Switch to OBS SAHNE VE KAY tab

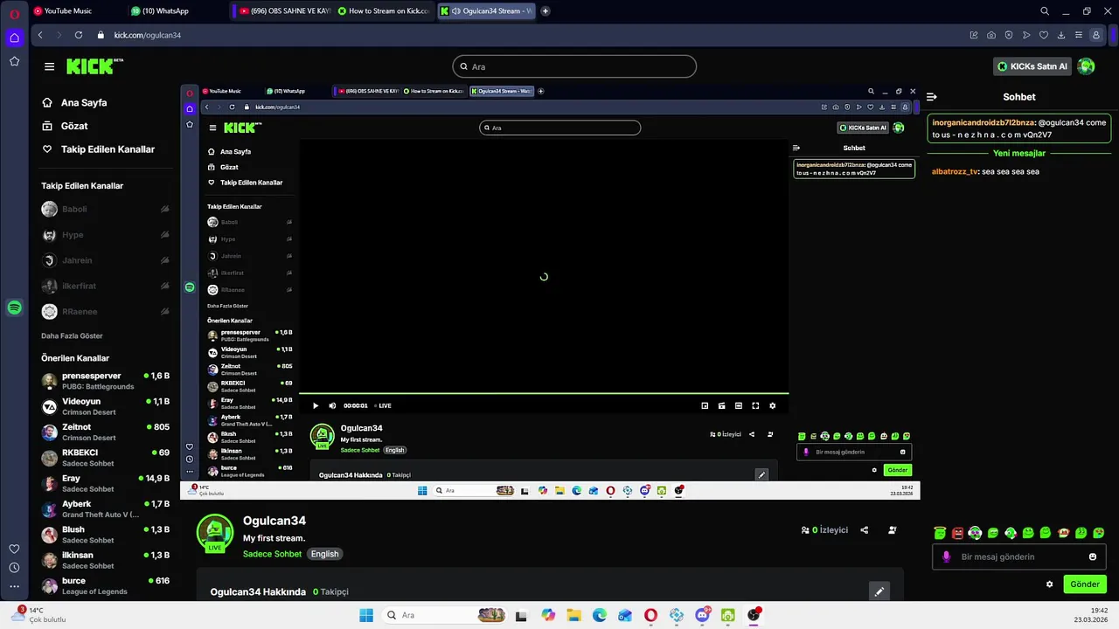(x=284, y=11)
